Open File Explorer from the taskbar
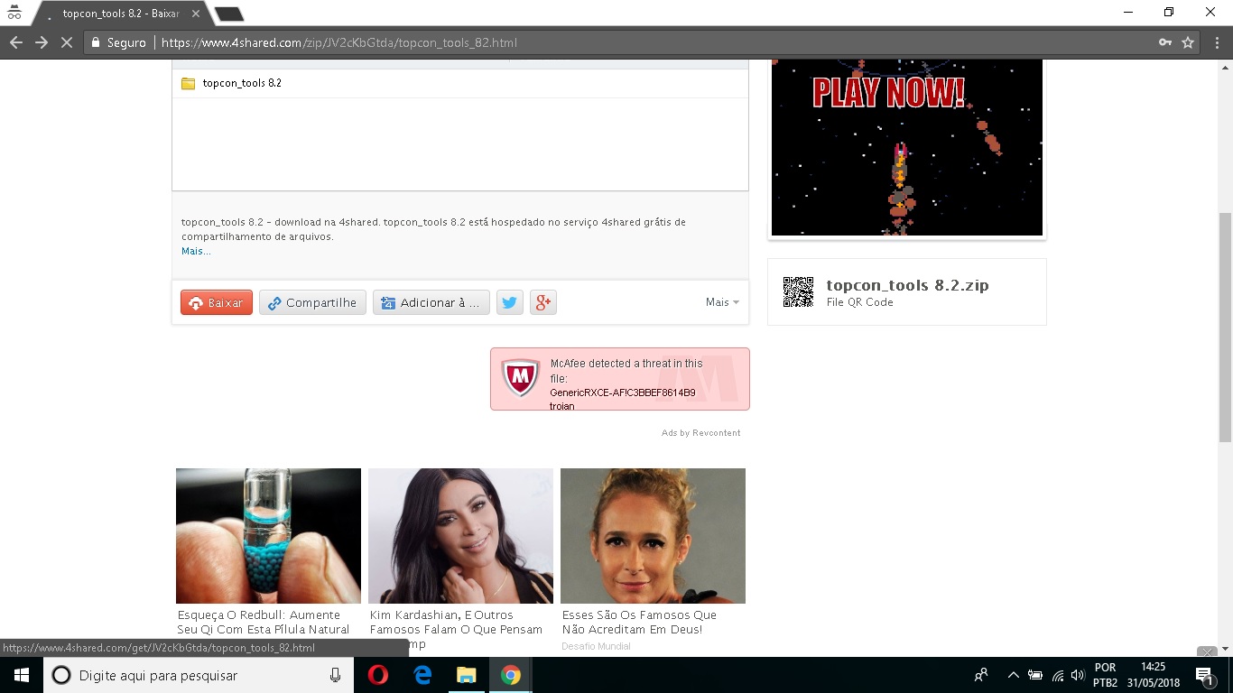Image resolution: width=1233 pixels, height=693 pixels. (x=466, y=675)
